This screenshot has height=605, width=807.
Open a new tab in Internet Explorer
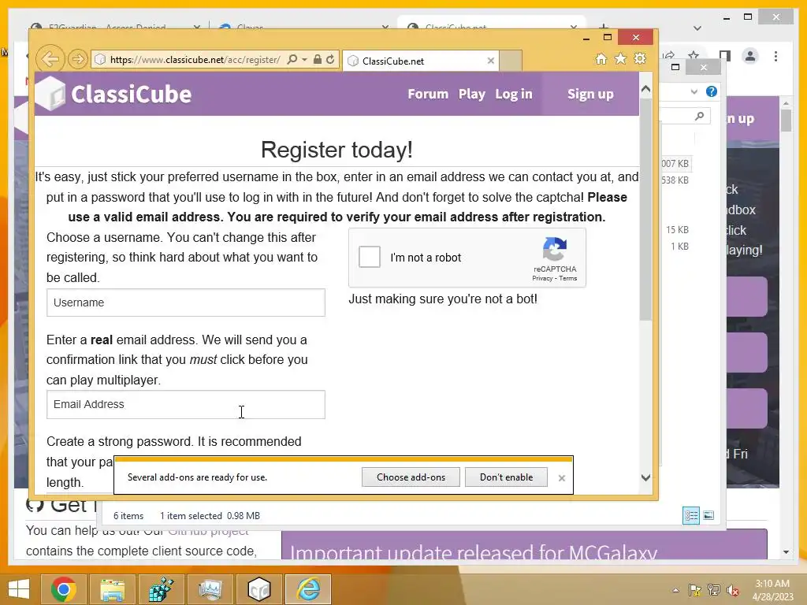pos(511,61)
